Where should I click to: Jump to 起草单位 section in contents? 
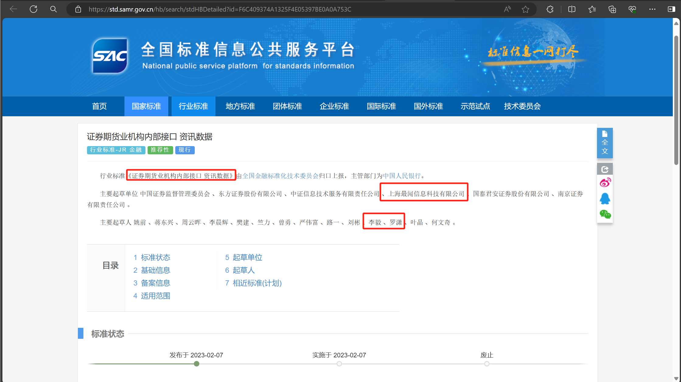click(x=247, y=258)
